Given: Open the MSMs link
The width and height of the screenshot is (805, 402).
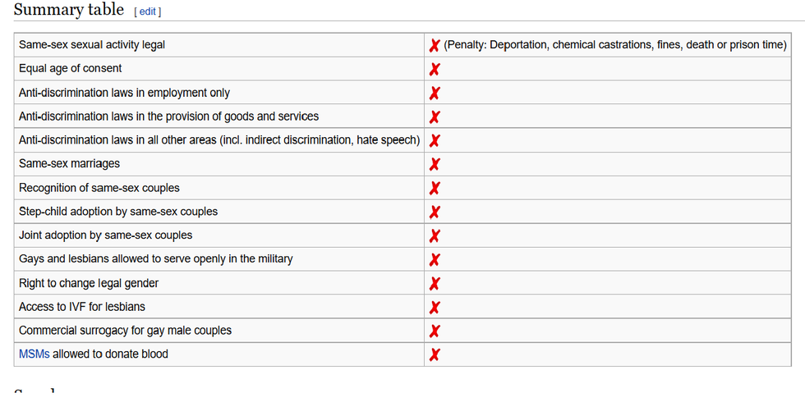Looking at the screenshot, I should pos(34,354).
